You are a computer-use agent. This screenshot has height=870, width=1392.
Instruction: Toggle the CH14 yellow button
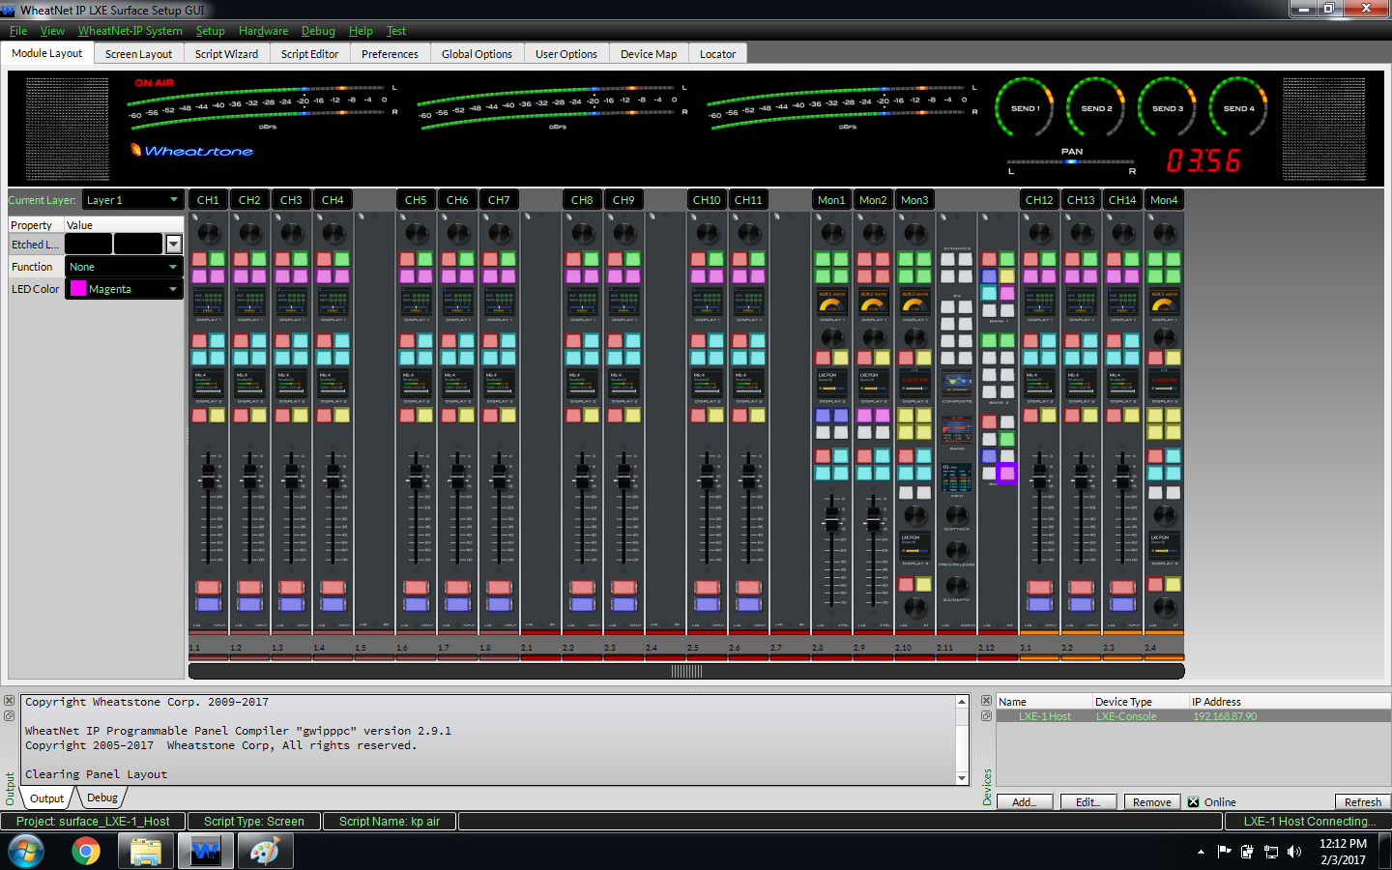(1131, 416)
